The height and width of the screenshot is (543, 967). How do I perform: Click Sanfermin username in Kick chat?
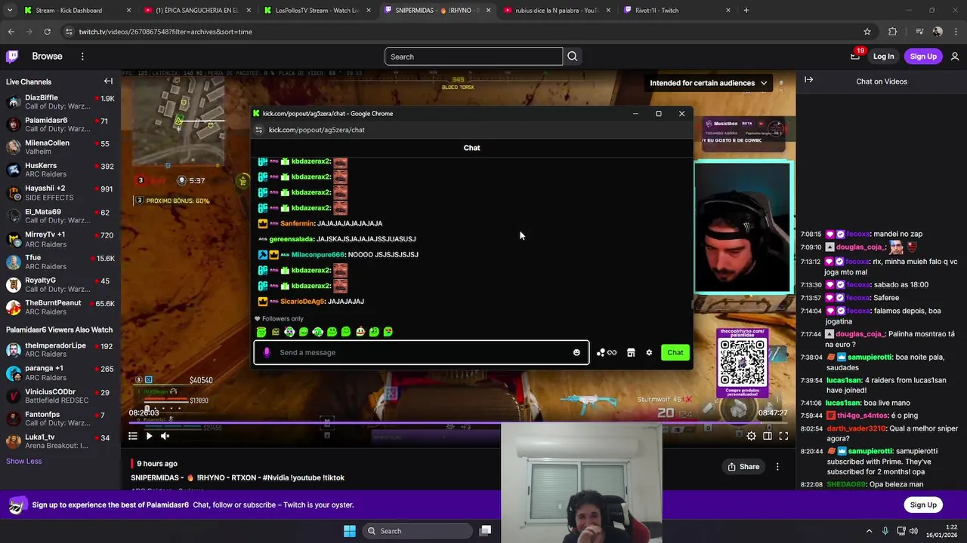(297, 223)
